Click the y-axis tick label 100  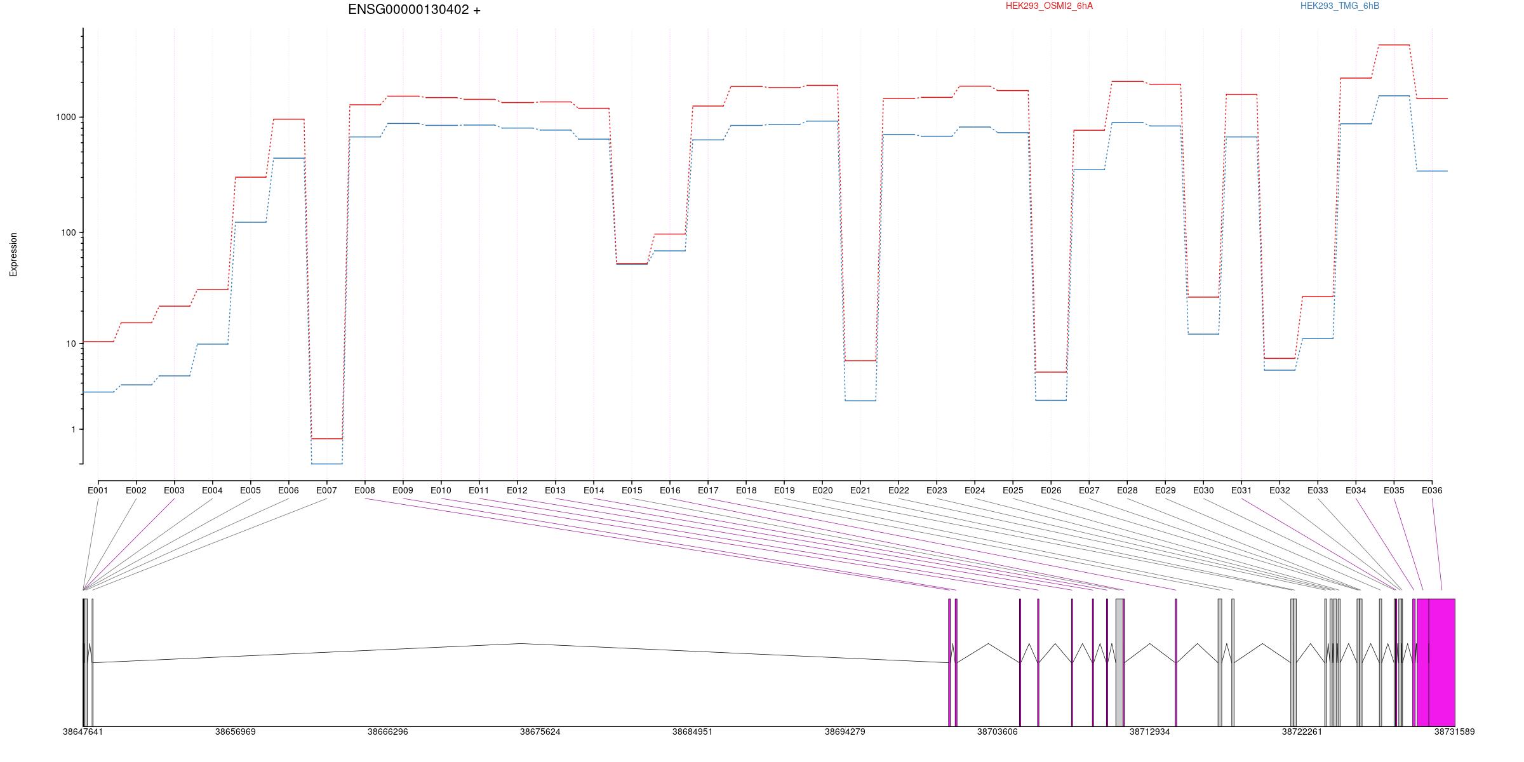coord(69,232)
